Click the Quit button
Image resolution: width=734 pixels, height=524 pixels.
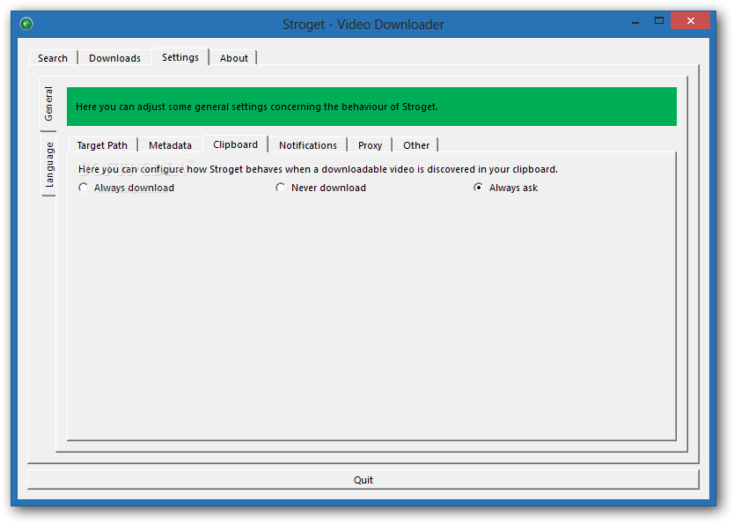363,479
